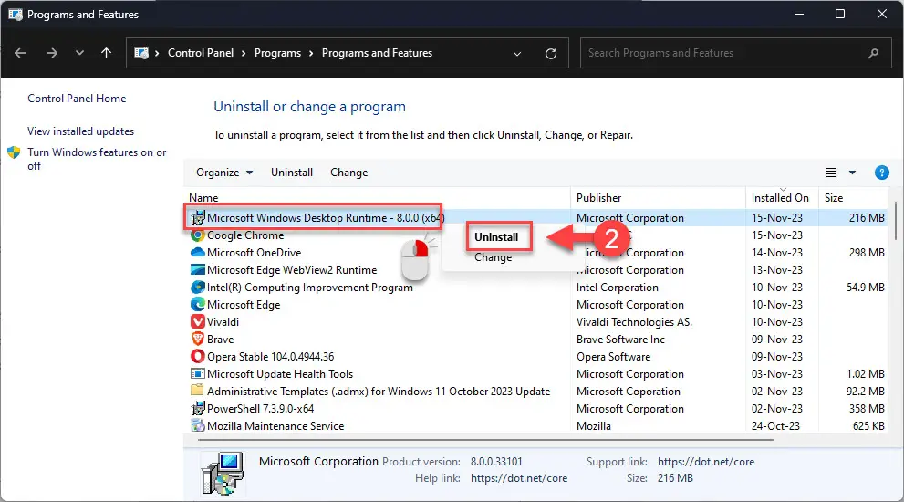Image resolution: width=904 pixels, height=502 pixels.
Task: Click the shield icon beside Windows features
Action: coord(14,152)
